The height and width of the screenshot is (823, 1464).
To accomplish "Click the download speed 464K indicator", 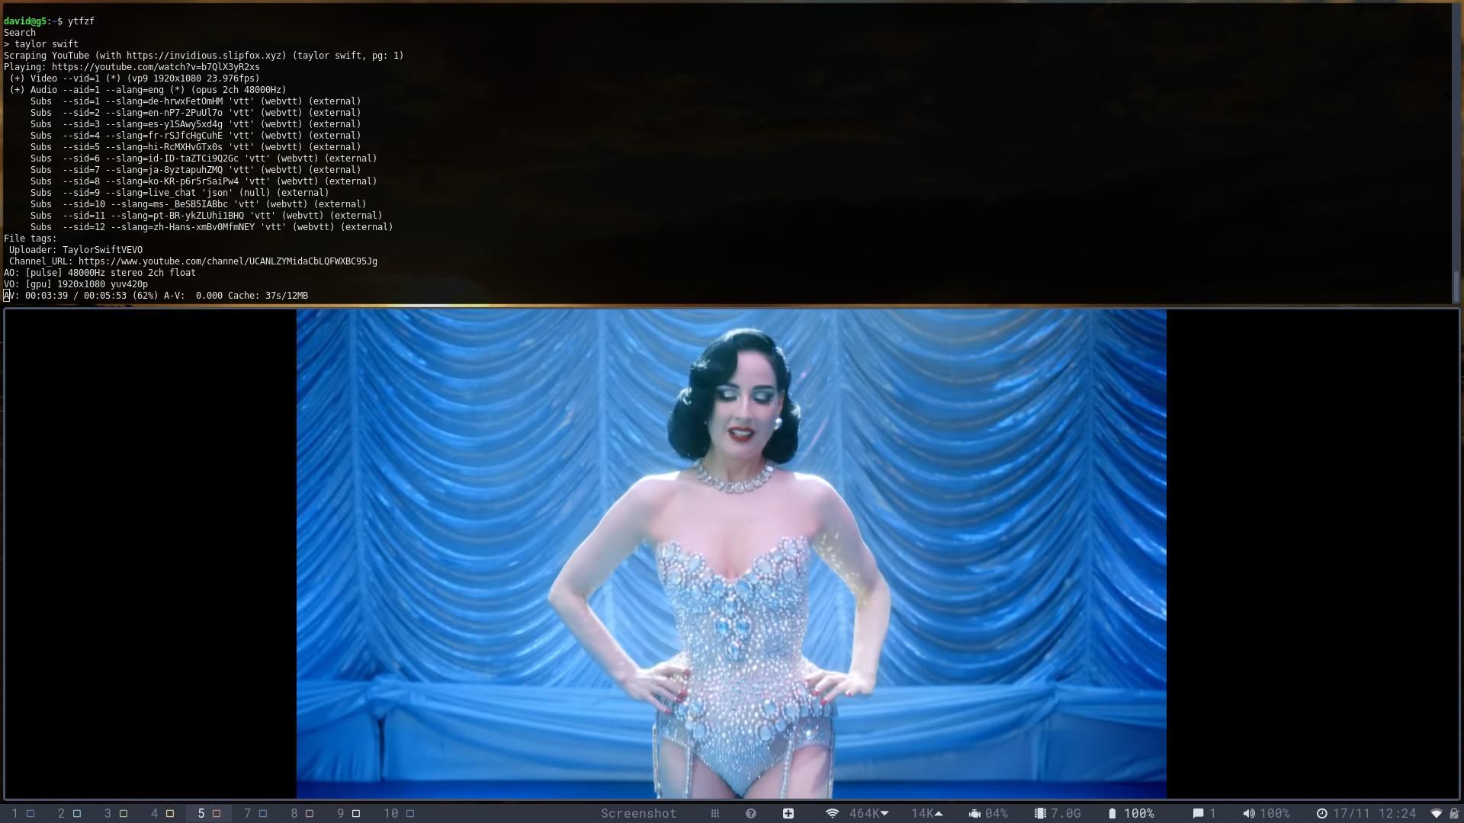I will (x=868, y=813).
